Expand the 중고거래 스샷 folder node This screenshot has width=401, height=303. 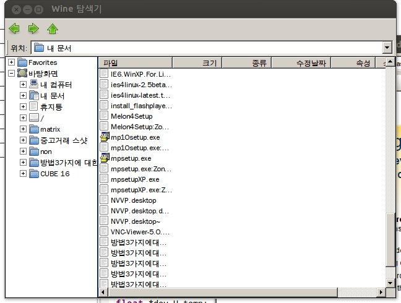pos(23,140)
